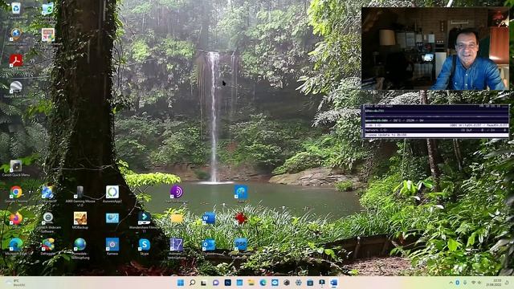Open Settings gear in the taskbar
514x289 pixels.
[x=298, y=283]
